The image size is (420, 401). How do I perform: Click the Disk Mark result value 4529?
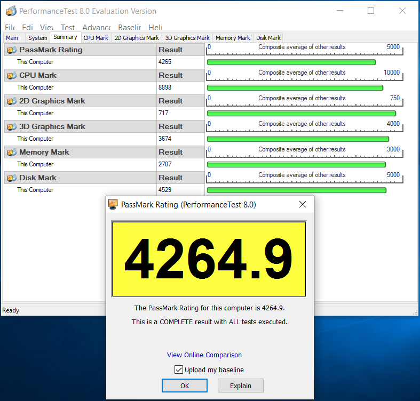pos(165,190)
